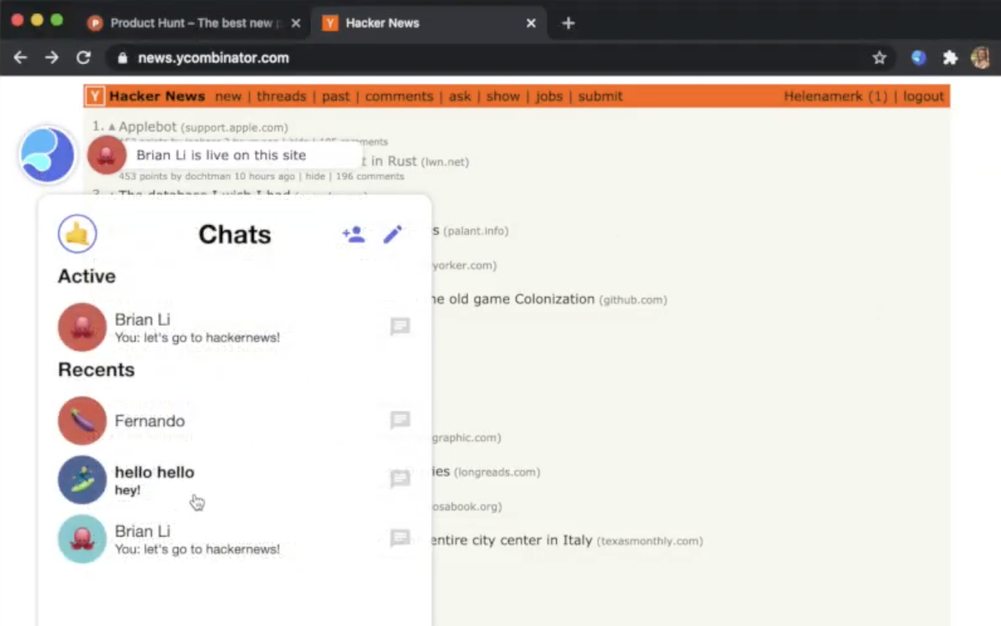Open the Fernando chat by name
This screenshot has height=626, width=1001.
[149, 421]
